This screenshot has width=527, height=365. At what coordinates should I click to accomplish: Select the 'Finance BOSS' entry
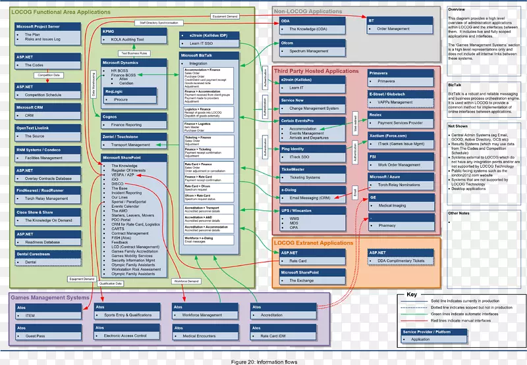pos(123,75)
